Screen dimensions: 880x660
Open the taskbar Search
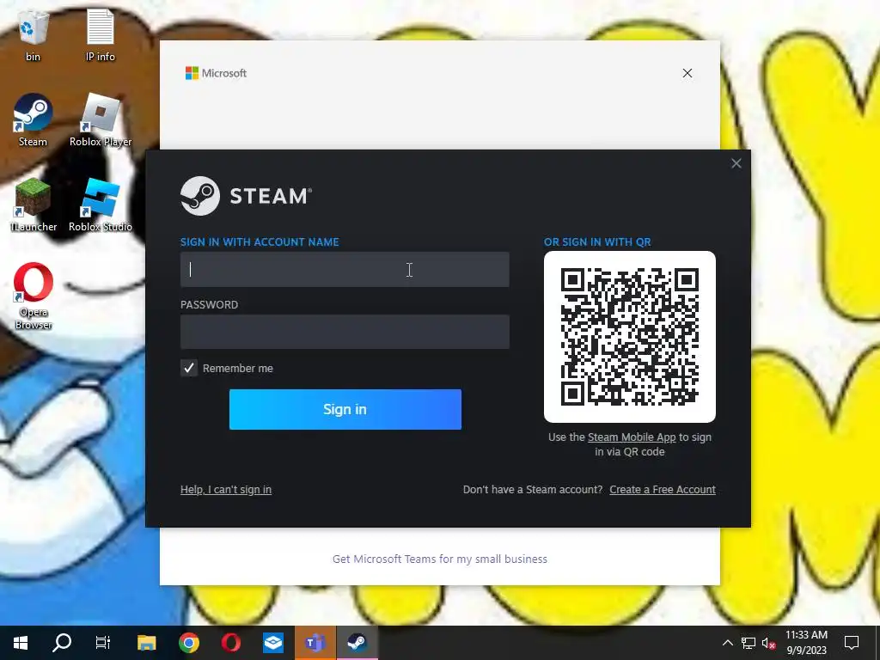pyautogui.click(x=62, y=643)
